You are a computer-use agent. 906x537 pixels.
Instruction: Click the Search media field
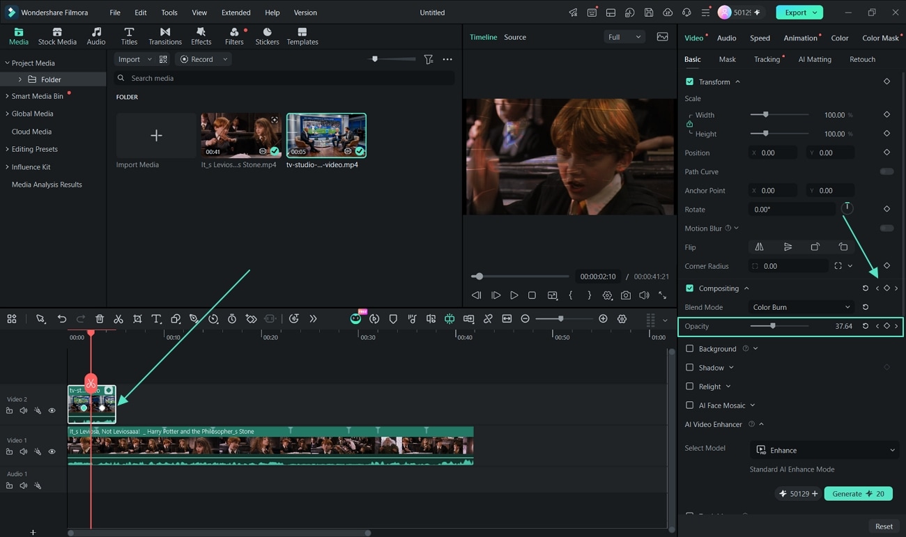click(284, 79)
